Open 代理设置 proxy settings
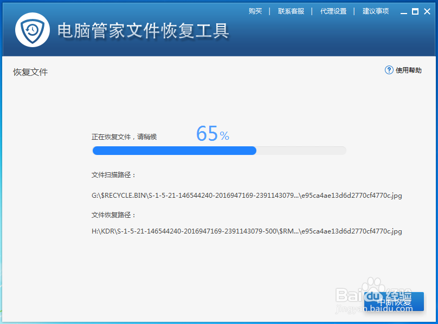 coord(333,11)
